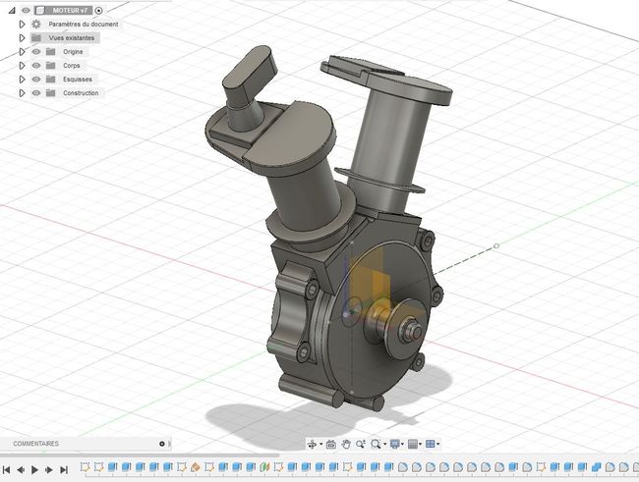Image resolution: width=639 pixels, height=482 pixels.
Task: Activate the Pan hand tool
Action: pos(346,444)
